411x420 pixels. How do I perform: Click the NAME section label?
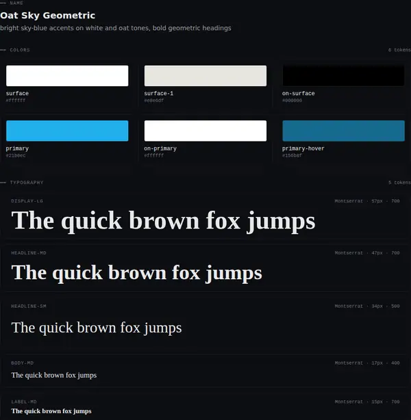pyautogui.click(x=16, y=3)
